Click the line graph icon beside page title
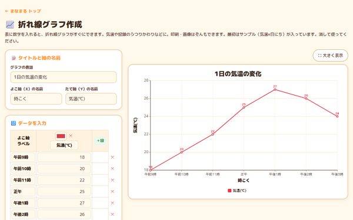 point(10,25)
